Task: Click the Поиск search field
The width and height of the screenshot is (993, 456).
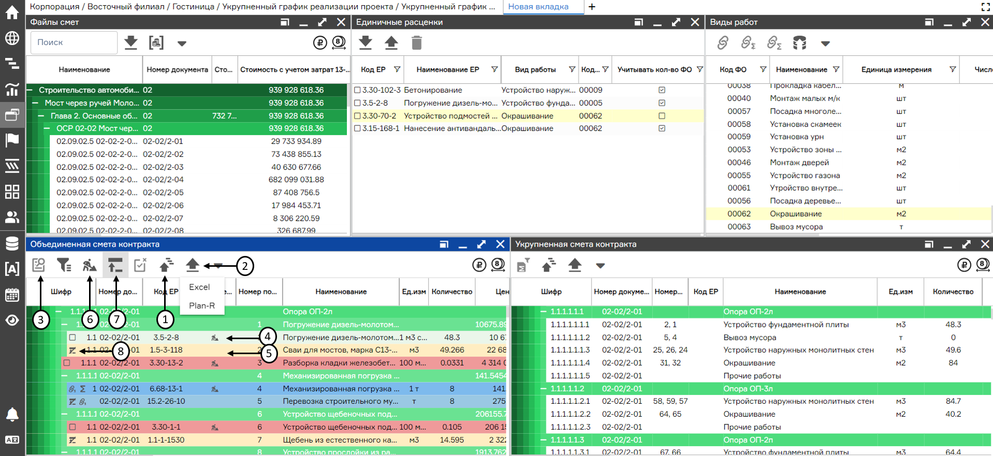Action: (x=74, y=42)
